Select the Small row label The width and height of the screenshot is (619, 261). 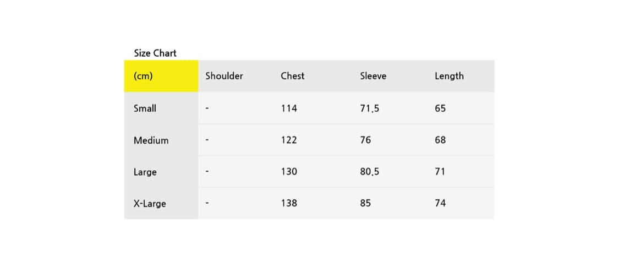[x=145, y=108]
